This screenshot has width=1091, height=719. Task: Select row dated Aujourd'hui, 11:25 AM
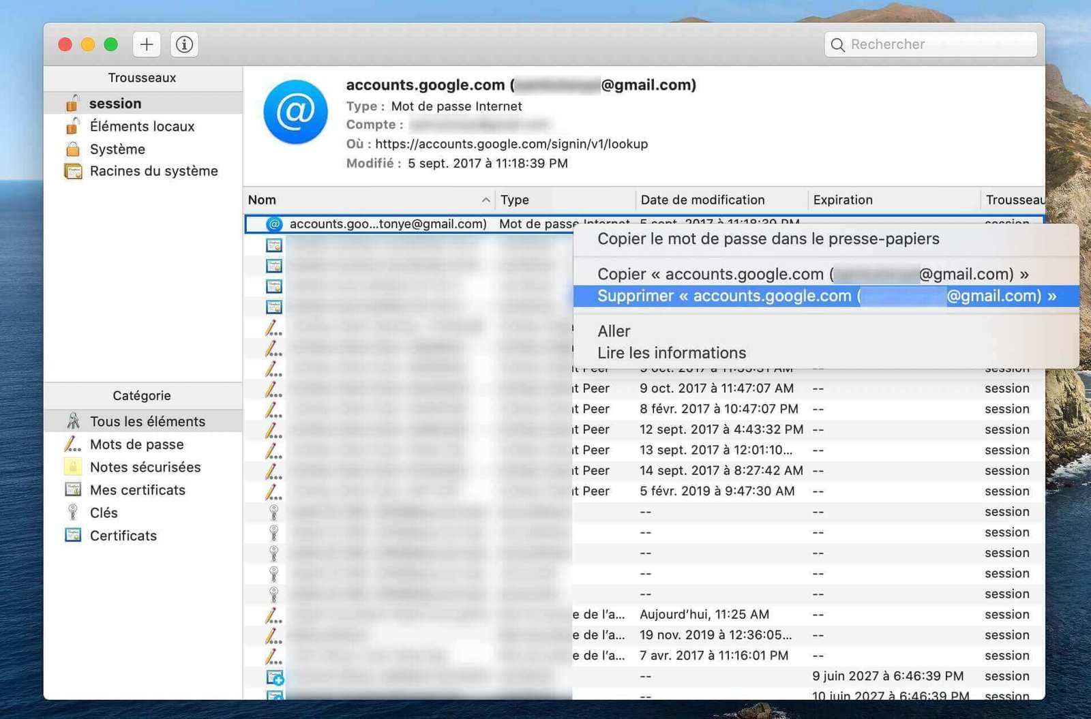point(644,614)
